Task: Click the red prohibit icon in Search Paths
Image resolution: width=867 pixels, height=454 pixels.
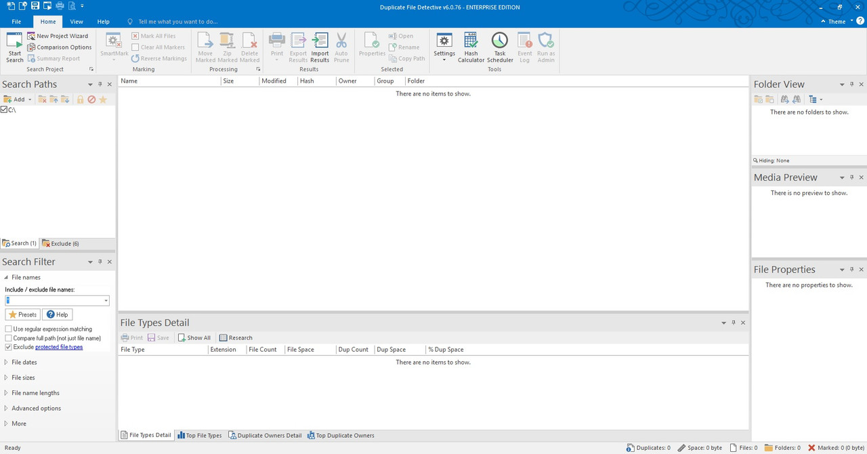Action: point(91,99)
